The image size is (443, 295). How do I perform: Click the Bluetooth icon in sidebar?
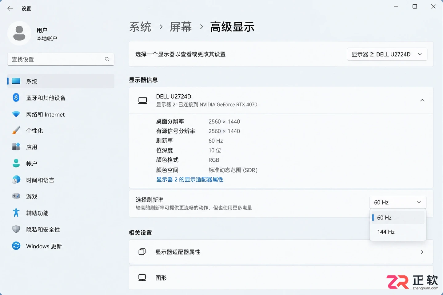tap(16, 98)
